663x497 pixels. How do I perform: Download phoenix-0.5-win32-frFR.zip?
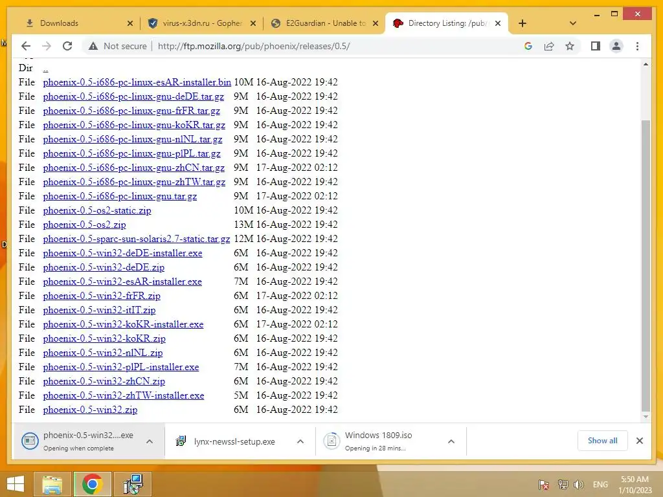click(102, 296)
